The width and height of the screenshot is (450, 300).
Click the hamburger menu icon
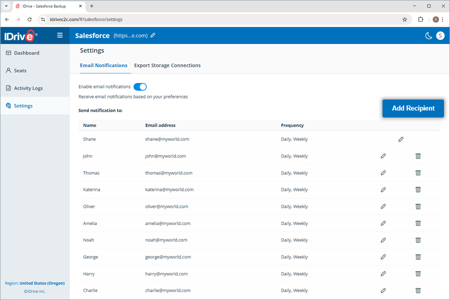pyautogui.click(x=60, y=35)
